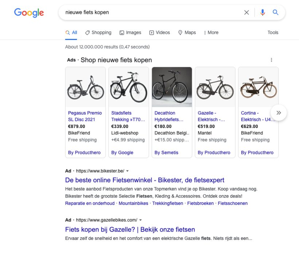
Task: Click the Pegasus Premio bike image
Action: (x=85, y=87)
